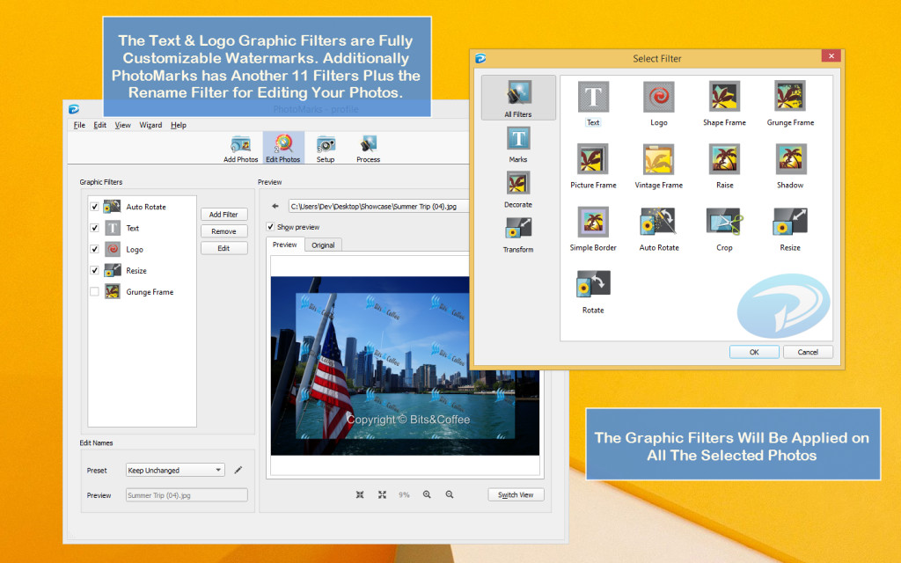Image resolution: width=901 pixels, height=563 pixels.
Task: Click the edit pencil icon beside Preset
Action: (x=238, y=470)
